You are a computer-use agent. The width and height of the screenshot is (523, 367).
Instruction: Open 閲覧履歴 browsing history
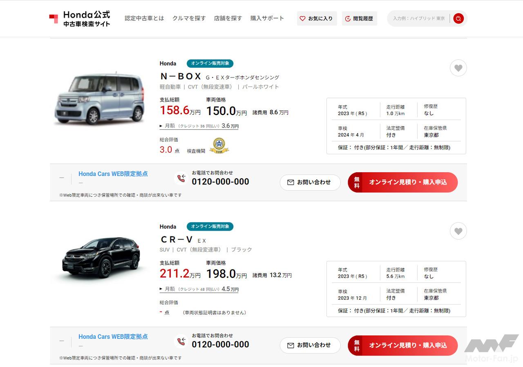click(x=359, y=18)
